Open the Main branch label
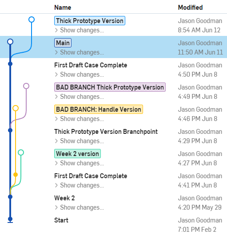 [x=63, y=43]
